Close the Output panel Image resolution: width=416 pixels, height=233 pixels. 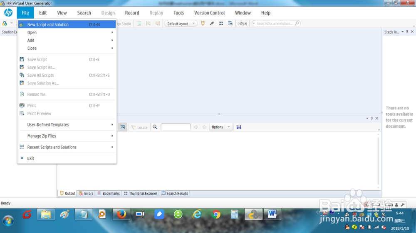click(x=377, y=118)
